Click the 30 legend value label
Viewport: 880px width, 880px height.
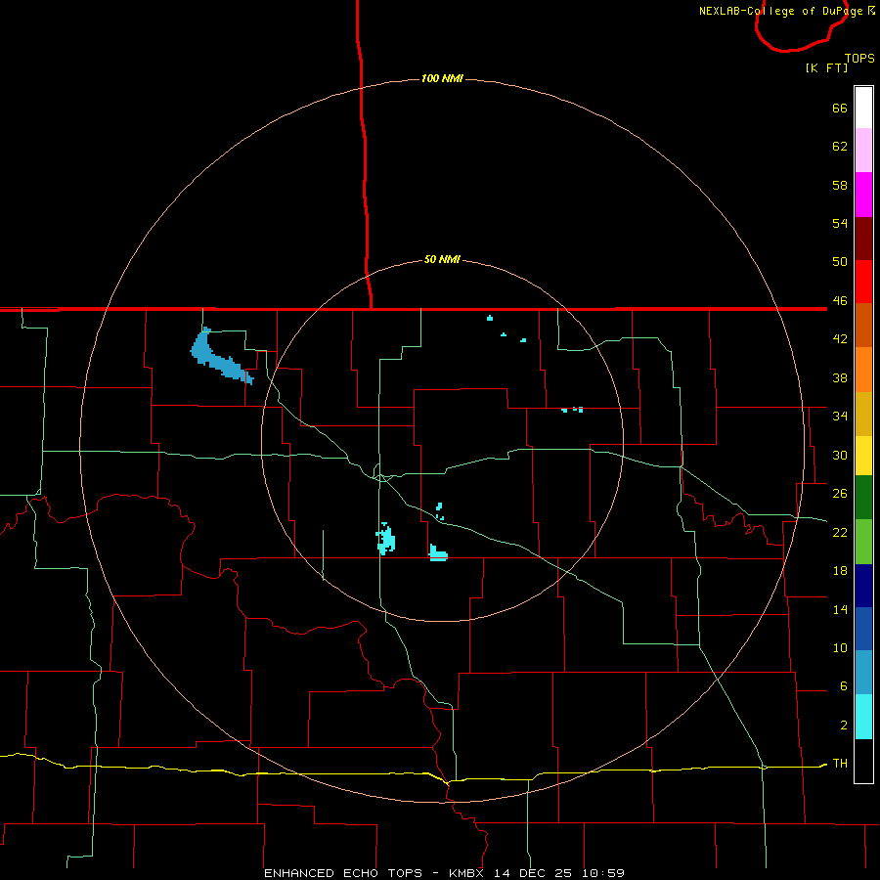click(x=840, y=455)
